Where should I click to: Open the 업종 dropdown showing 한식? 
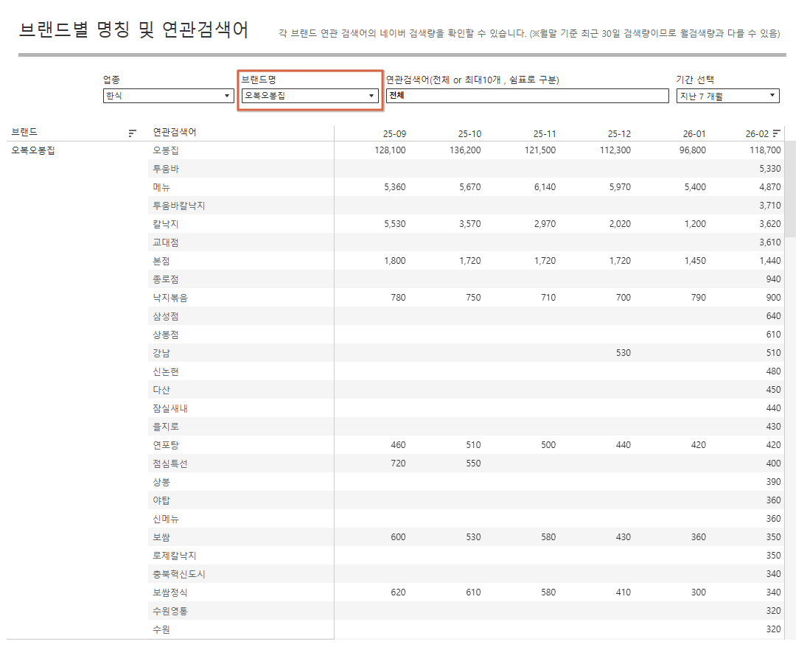(169, 96)
